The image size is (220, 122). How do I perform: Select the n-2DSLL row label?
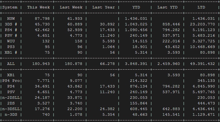(11, 98)
